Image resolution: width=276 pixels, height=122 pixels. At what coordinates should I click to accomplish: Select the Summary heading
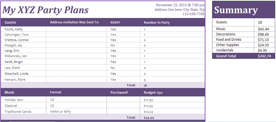[x=236, y=10]
